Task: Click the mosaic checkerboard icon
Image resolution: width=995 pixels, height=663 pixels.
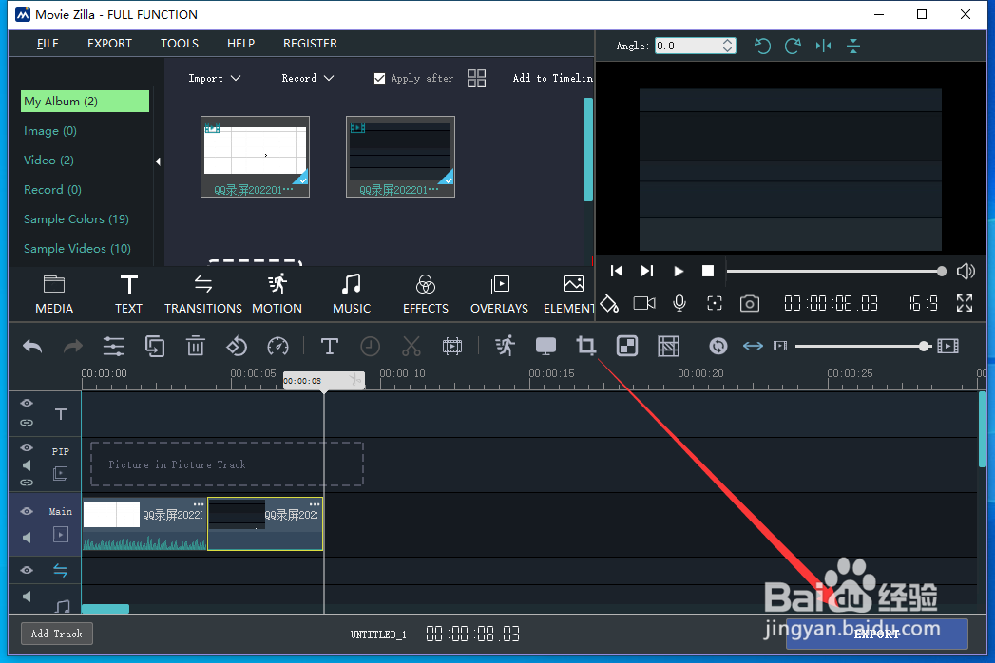Action: tap(627, 347)
